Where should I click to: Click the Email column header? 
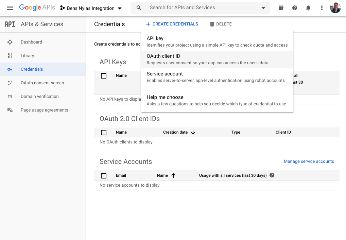point(121,175)
